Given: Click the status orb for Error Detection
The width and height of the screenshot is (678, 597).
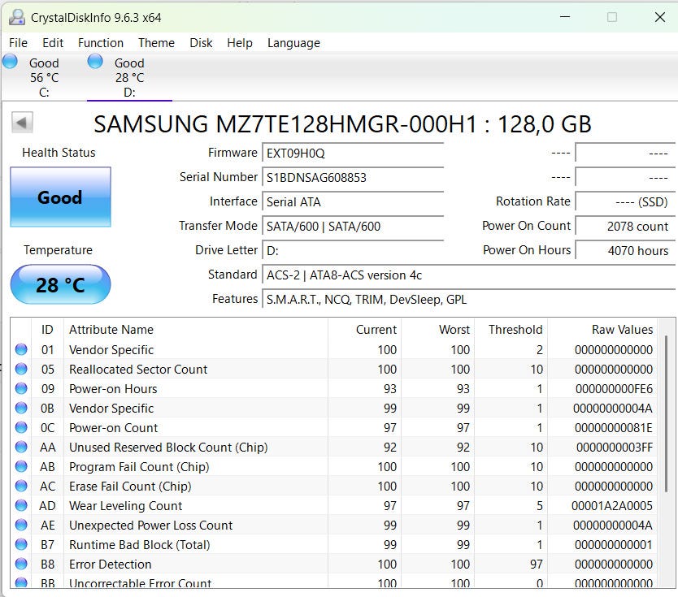Looking at the screenshot, I should [x=21, y=564].
